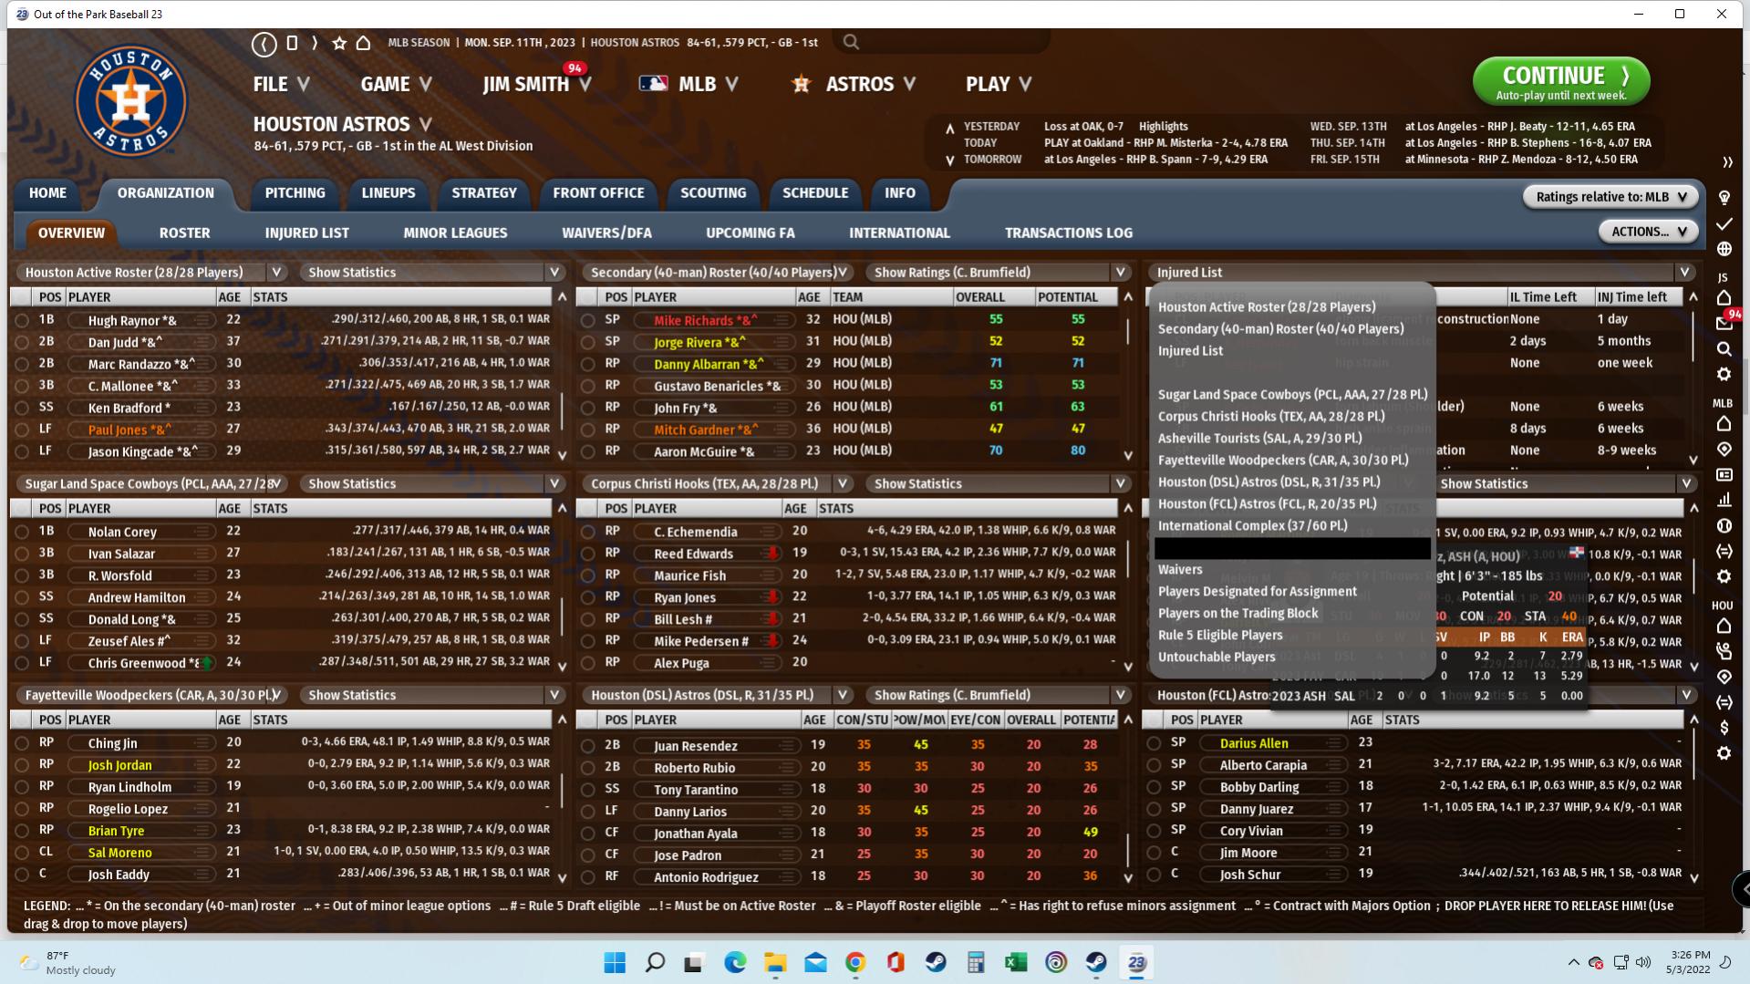Viewport: 1750px width, 984px height.
Task: Expand the Fayetteville Woodpeckers panel dropdown
Action: coord(277,695)
